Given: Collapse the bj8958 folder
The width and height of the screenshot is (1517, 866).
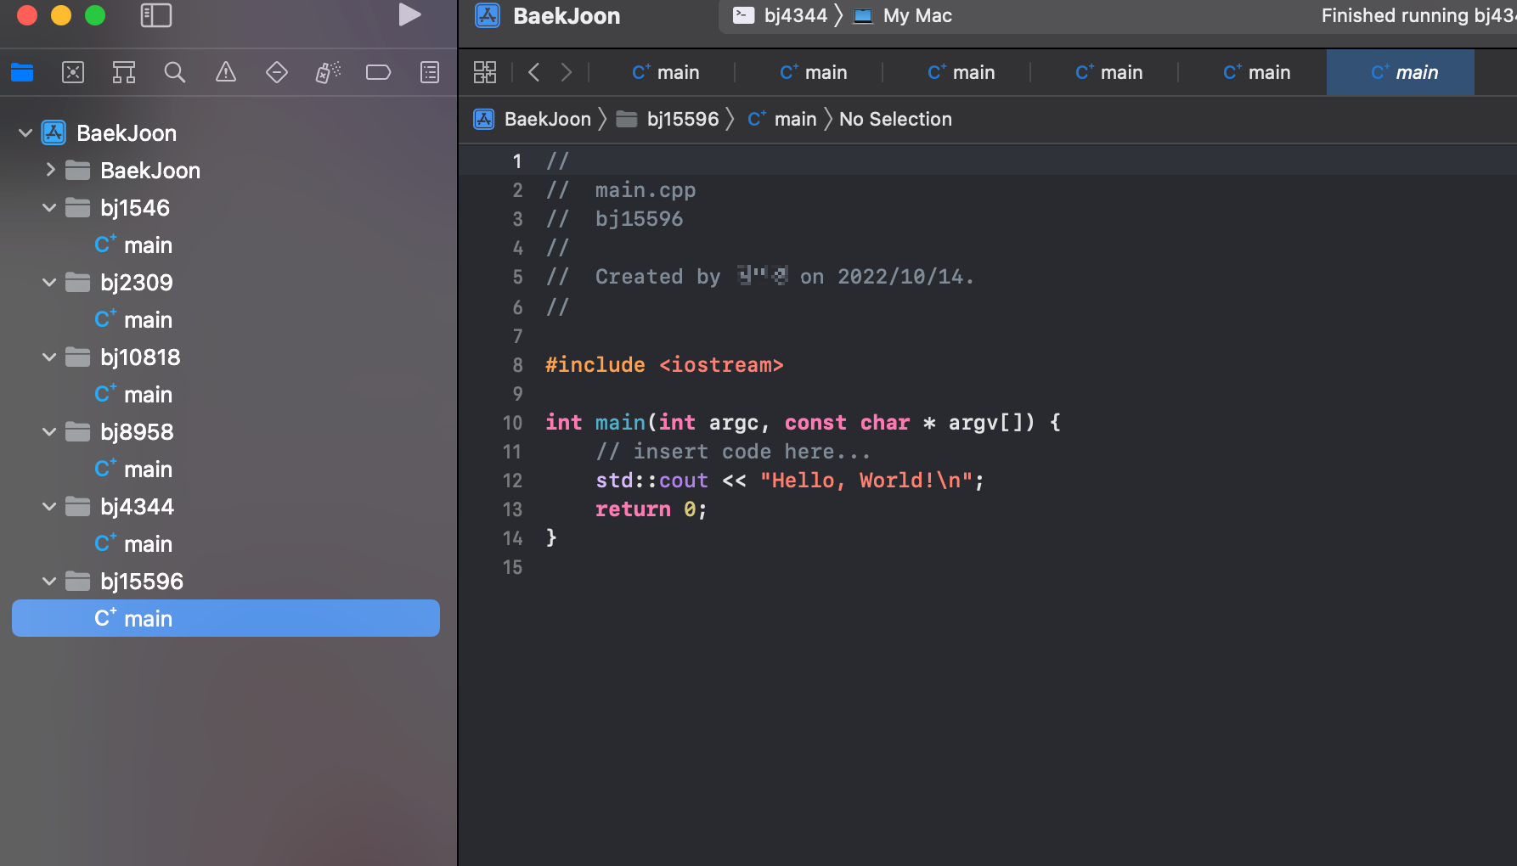Looking at the screenshot, I should pos(50,431).
